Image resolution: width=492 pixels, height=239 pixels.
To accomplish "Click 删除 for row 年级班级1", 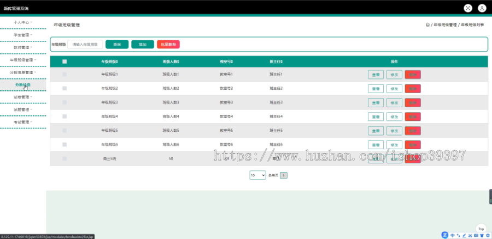I will point(413,75).
